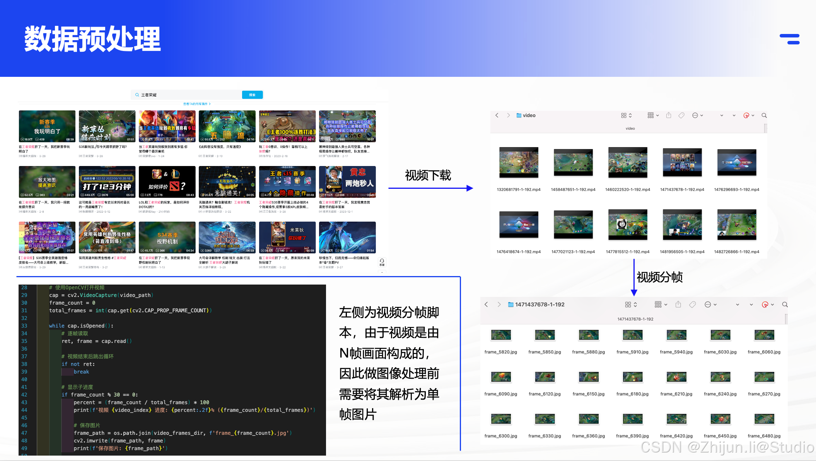This screenshot has height=461, width=816.
Task: Open hamburger menu icon top right of slide
Action: pos(790,39)
